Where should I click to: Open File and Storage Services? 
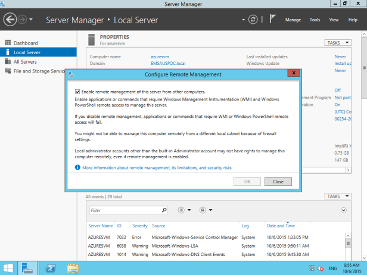(x=39, y=71)
